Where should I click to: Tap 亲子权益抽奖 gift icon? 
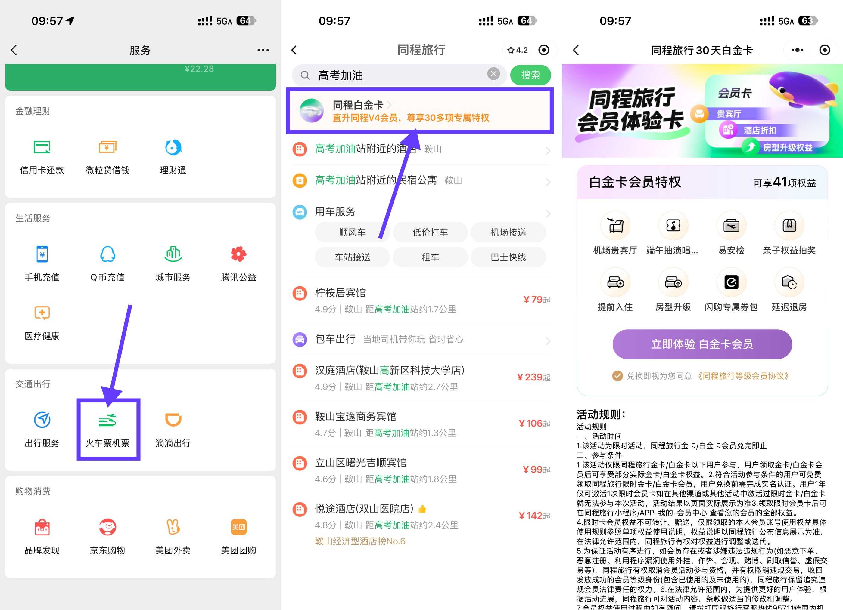coord(789,225)
